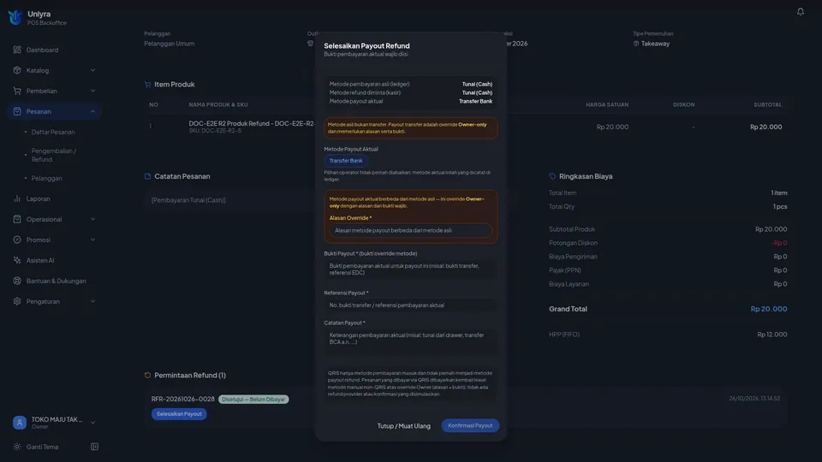Click the Takeaway type icon
The width and height of the screenshot is (822, 462).
coord(636,44)
